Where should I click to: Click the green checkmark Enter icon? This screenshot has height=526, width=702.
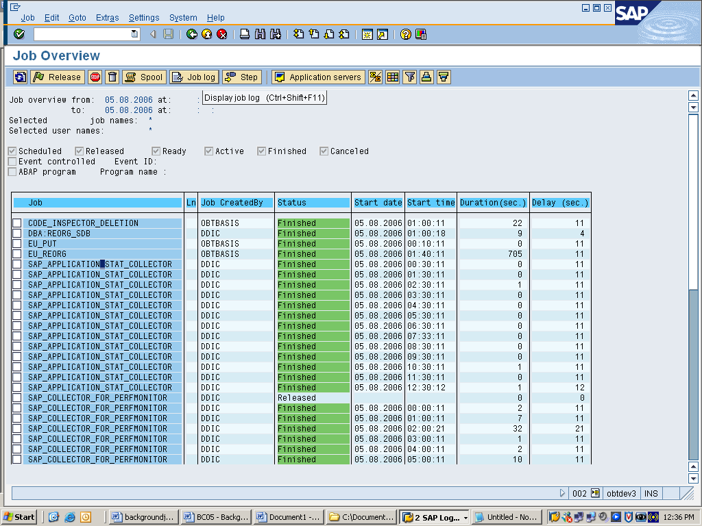pos(19,34)
